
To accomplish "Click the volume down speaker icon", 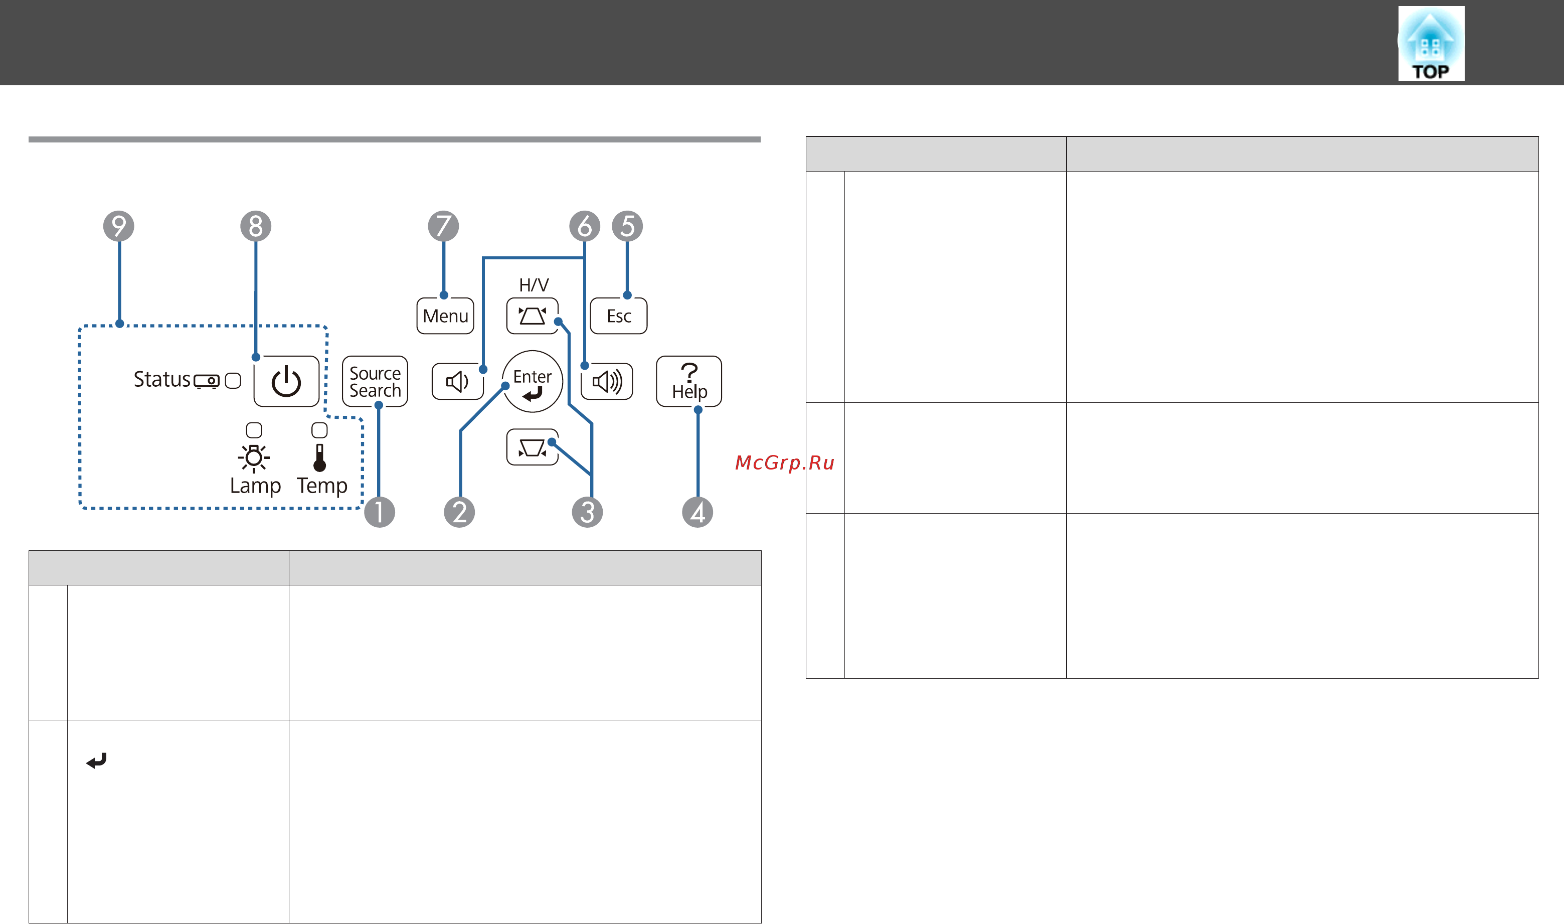I will pos(457,381).
